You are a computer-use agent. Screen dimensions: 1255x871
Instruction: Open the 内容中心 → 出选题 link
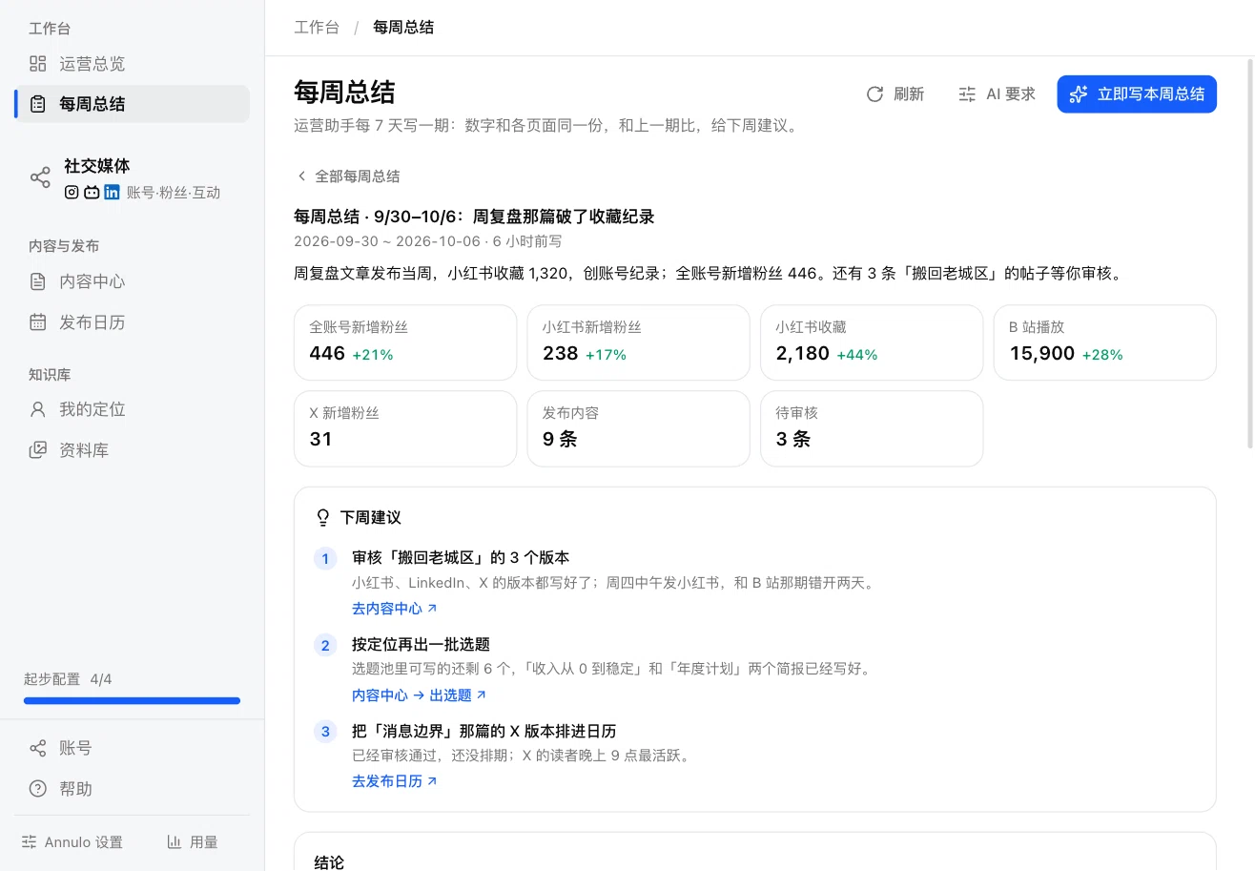(x=419, y=695)
